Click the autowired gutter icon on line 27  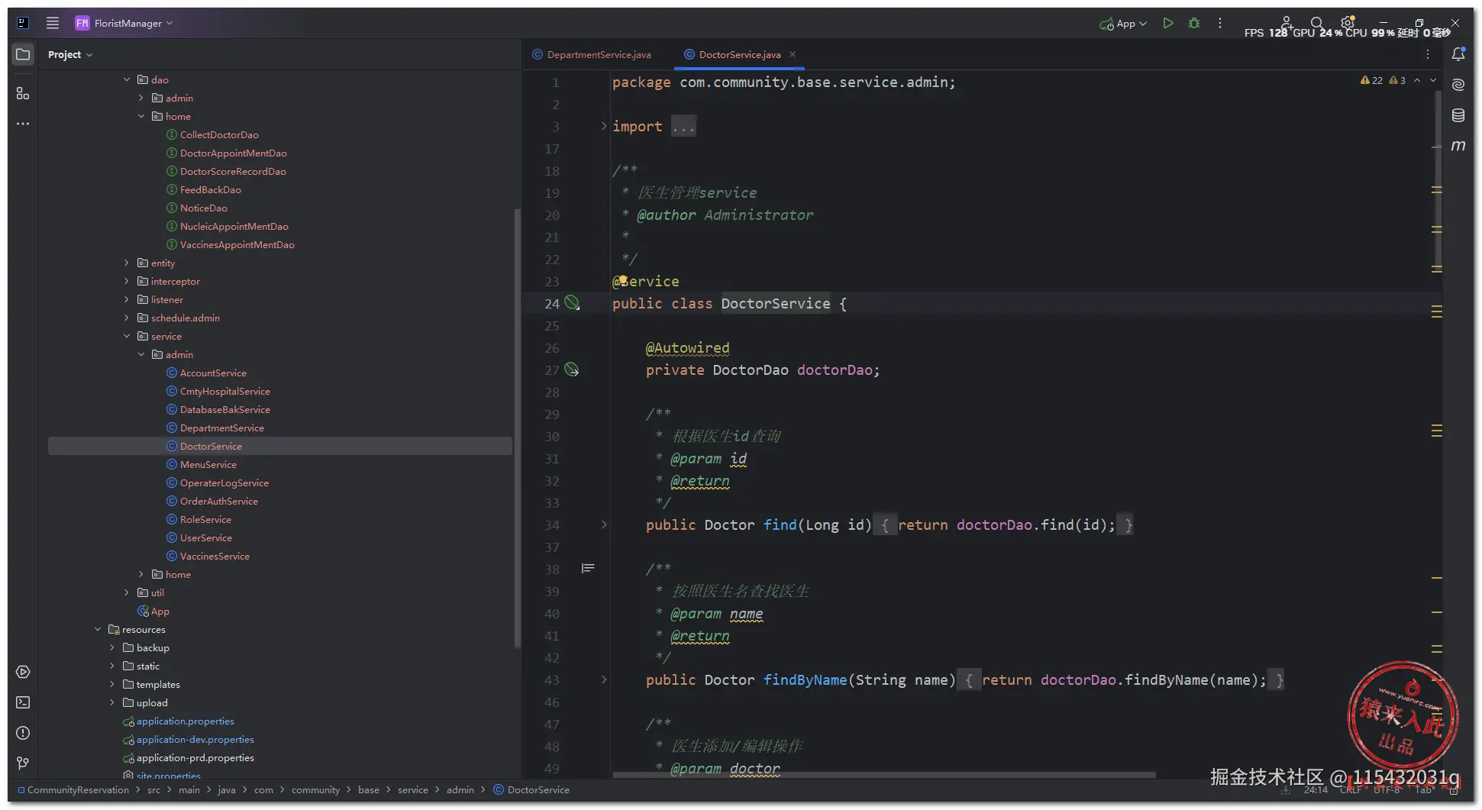point(572,370)
